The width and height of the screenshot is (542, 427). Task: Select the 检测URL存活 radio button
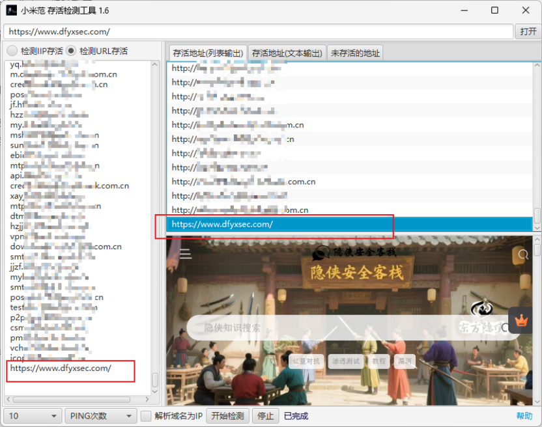tap(70, 51)
